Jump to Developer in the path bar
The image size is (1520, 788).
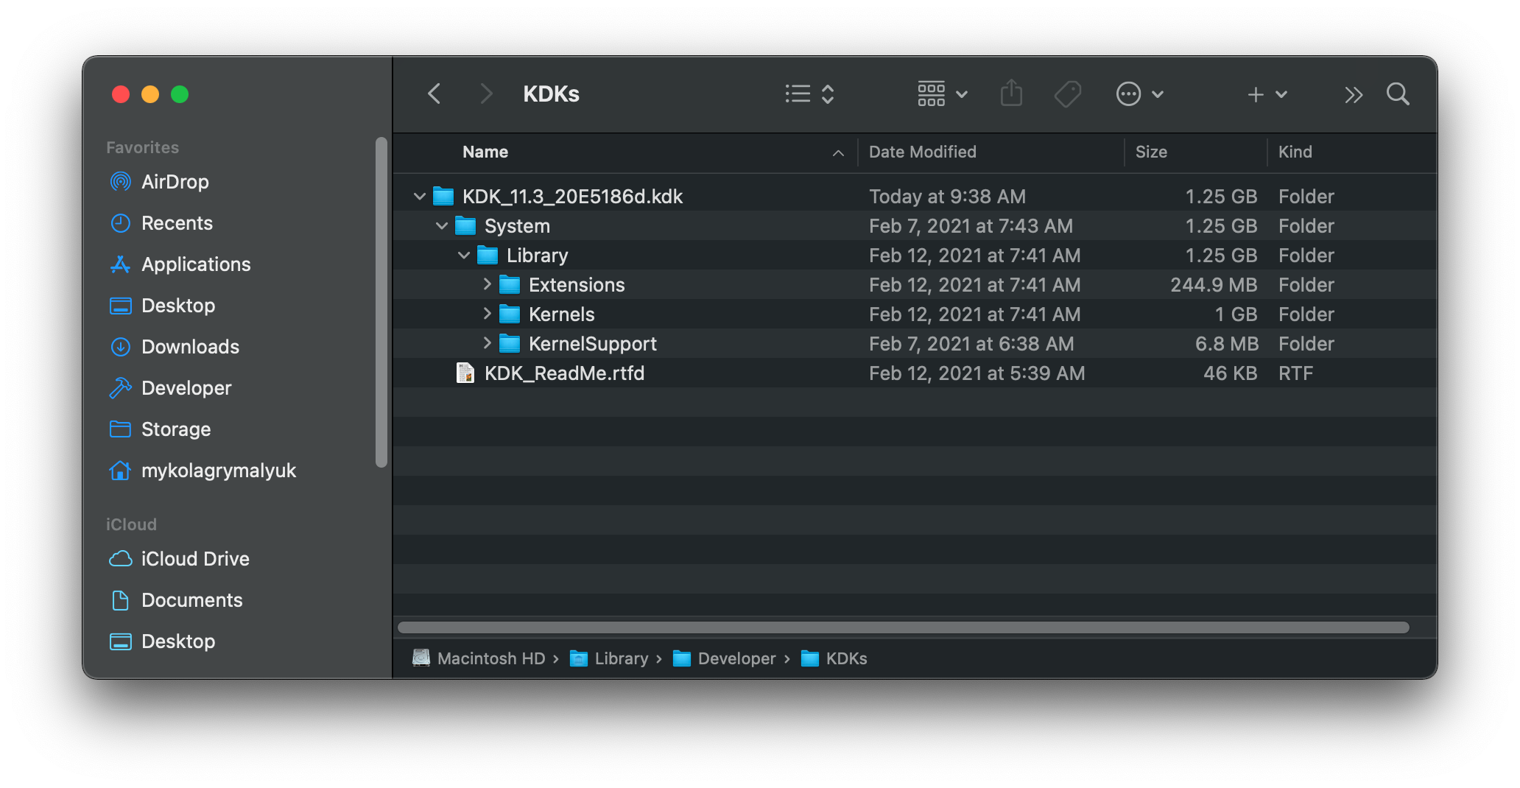736,658
